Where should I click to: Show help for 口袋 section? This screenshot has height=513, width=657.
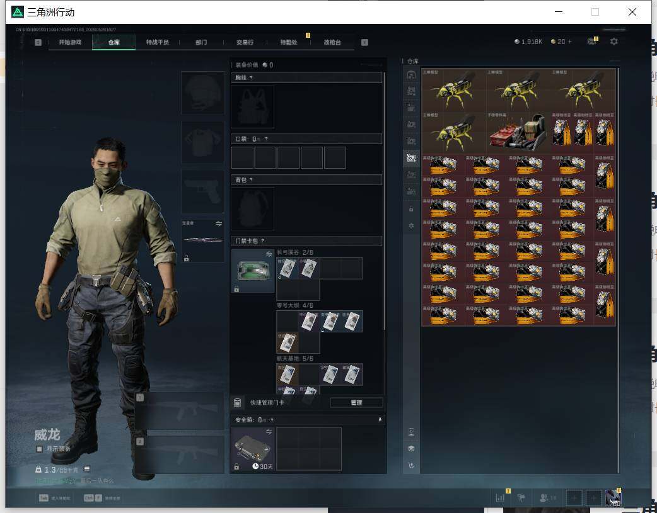[x=266, y=139]
